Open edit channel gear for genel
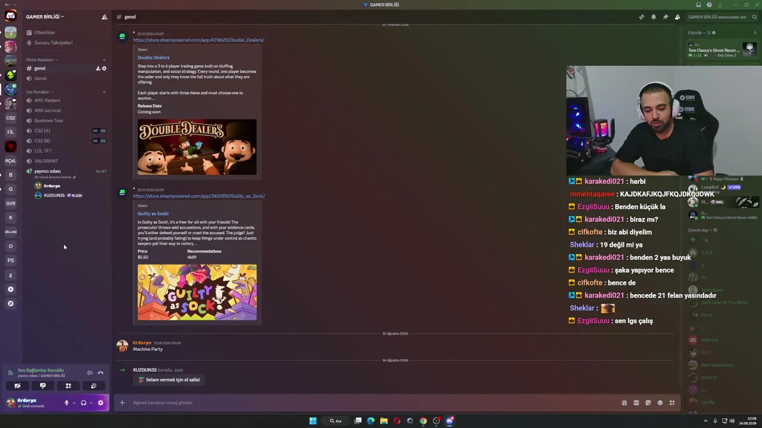This screenshot has width=762, height=428. pyautogui.click(x=104, y=68)
